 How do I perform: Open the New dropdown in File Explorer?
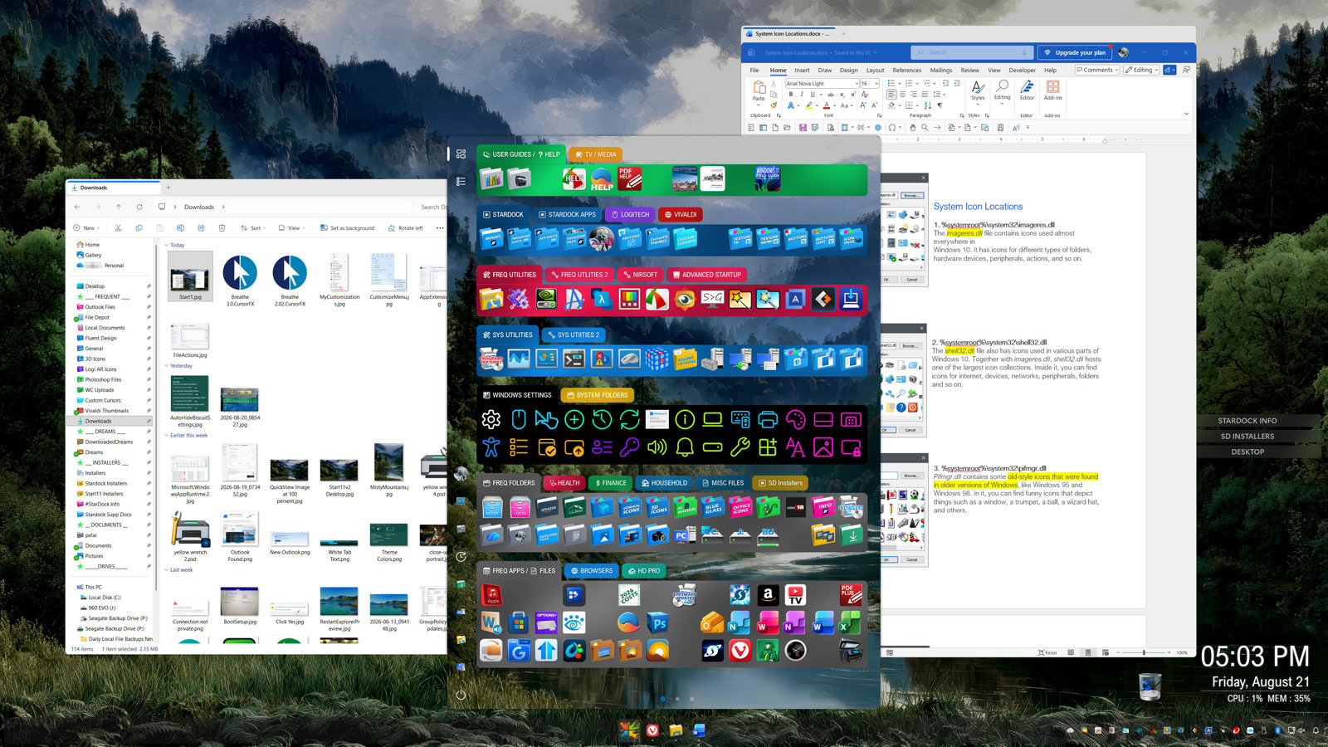pos(86,228)
